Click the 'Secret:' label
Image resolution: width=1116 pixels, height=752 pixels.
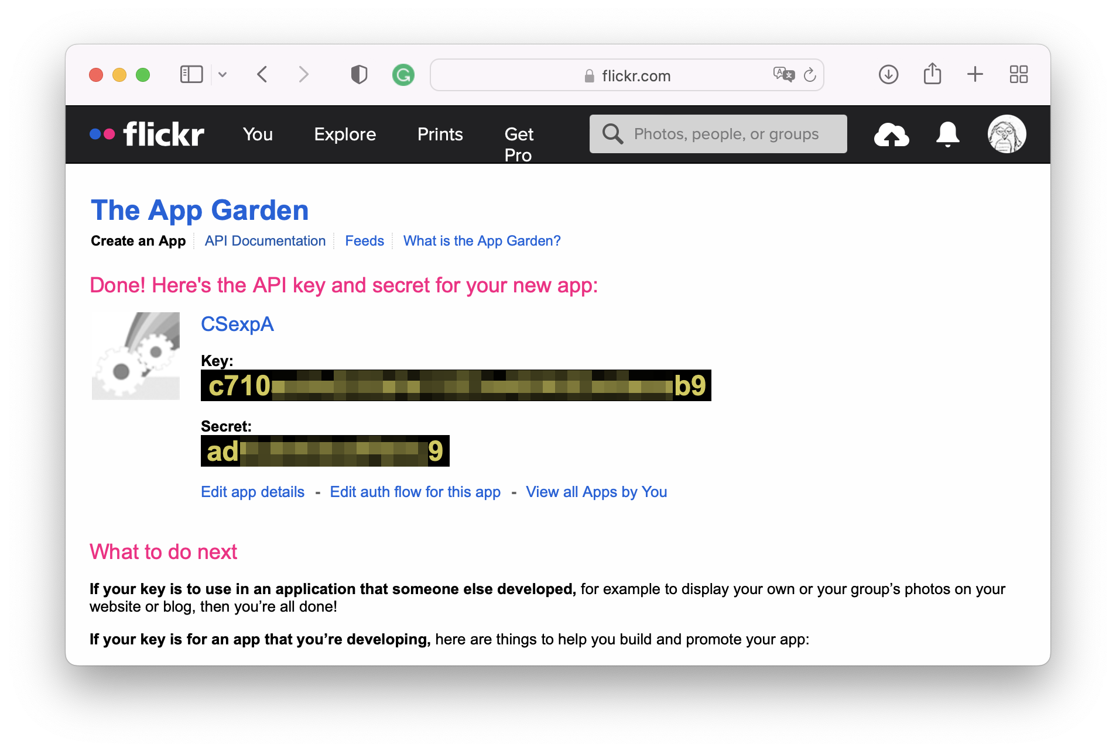point(226,426)
